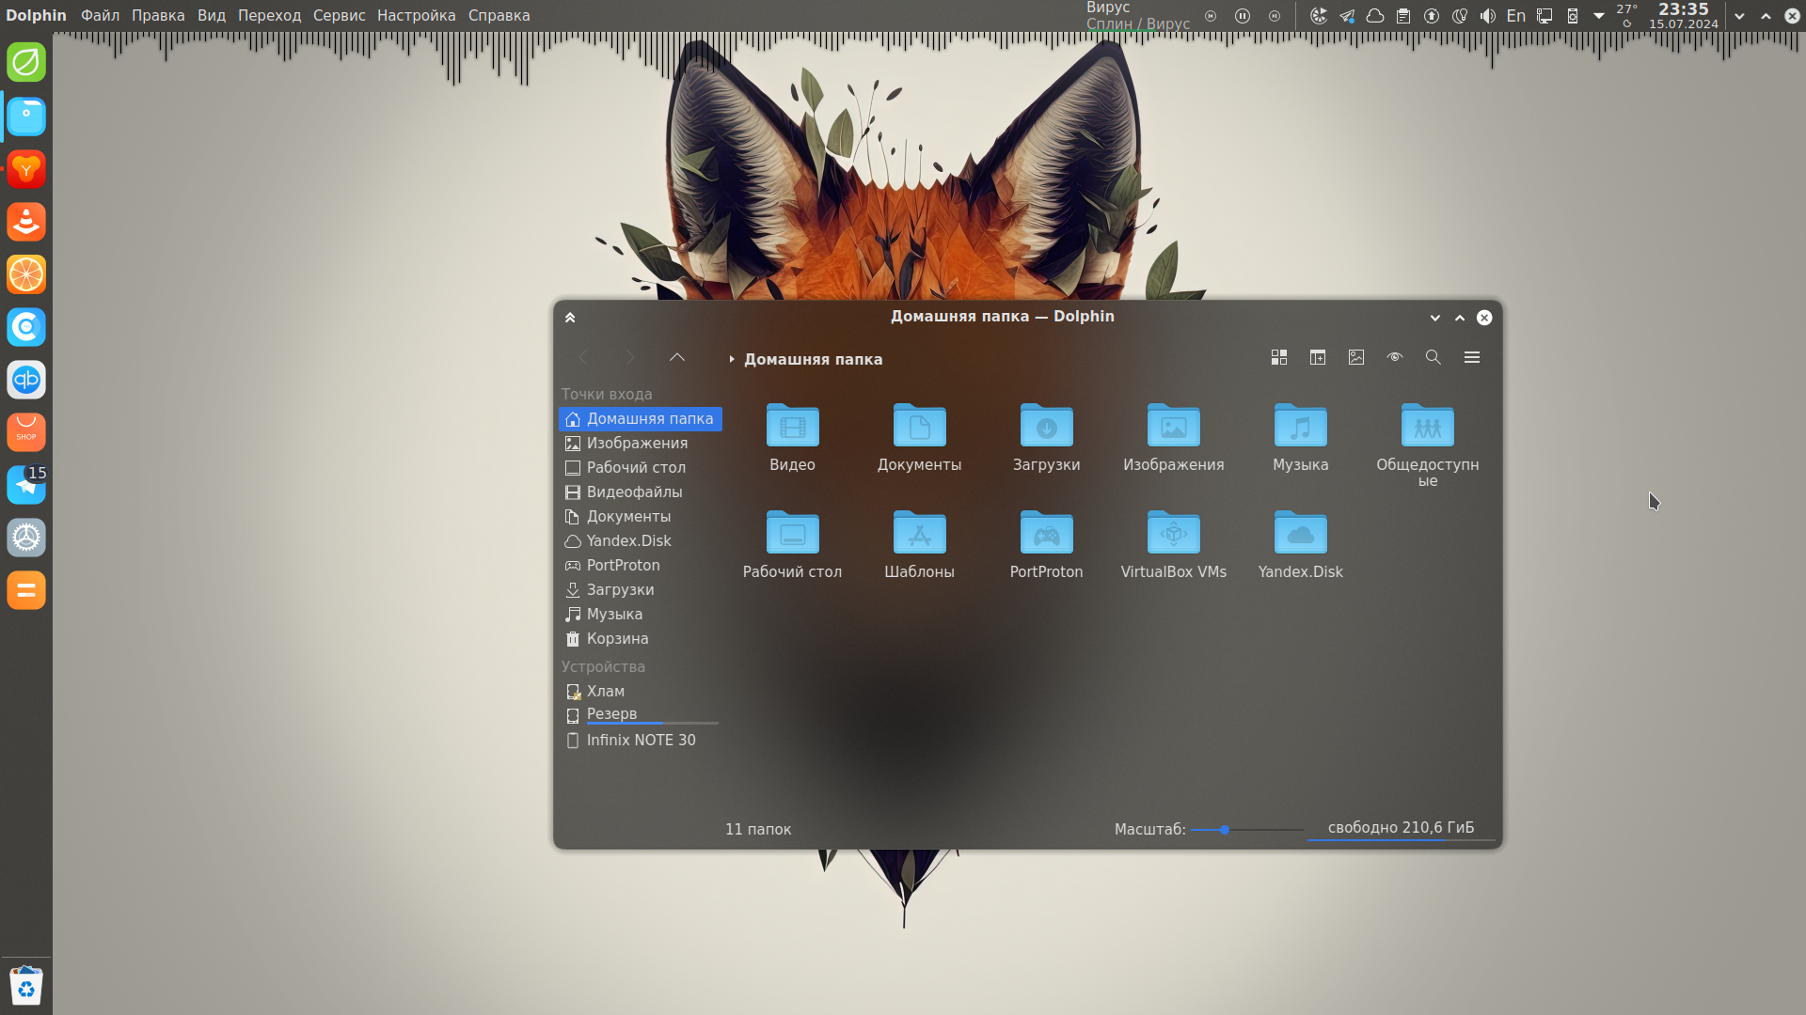Toggle image previews in Dolphin toolbar
This screenshot has width=1806, height=1015.
1356,357
